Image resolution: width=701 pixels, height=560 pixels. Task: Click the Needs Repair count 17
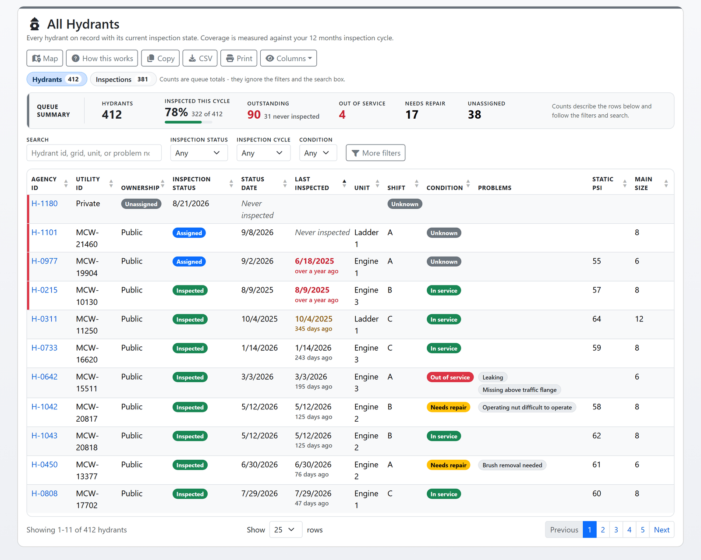(412, 115)
